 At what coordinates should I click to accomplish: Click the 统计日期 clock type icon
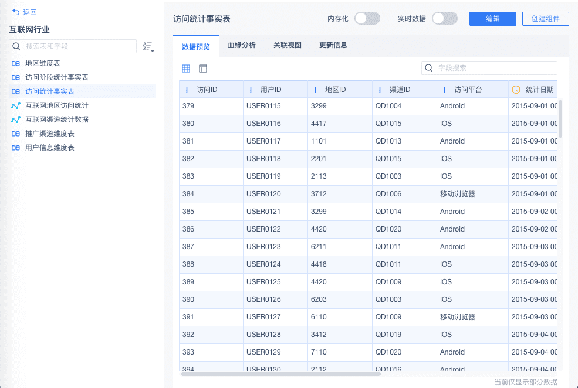click(x=516, y=90)
